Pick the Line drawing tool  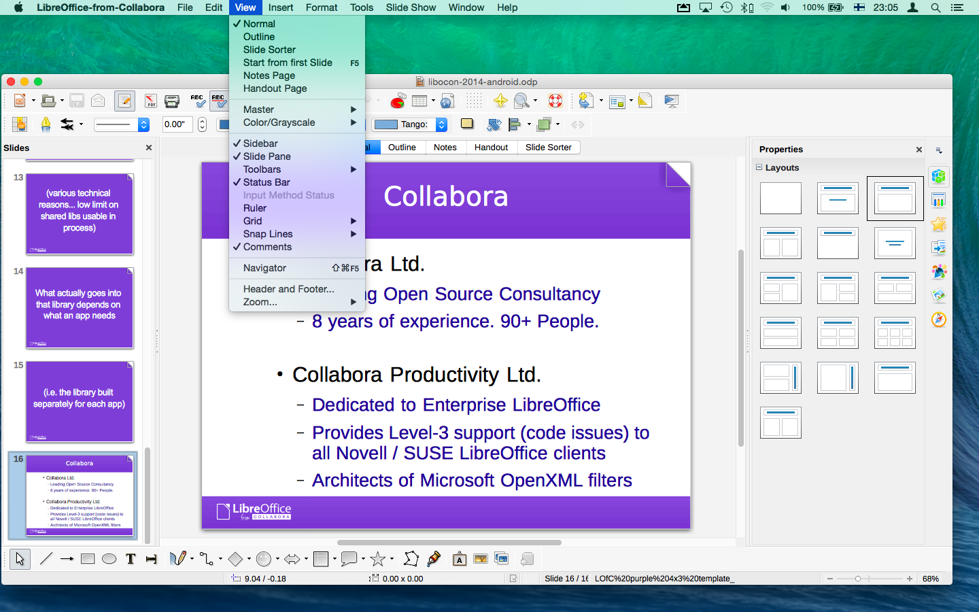click(46, 559)
